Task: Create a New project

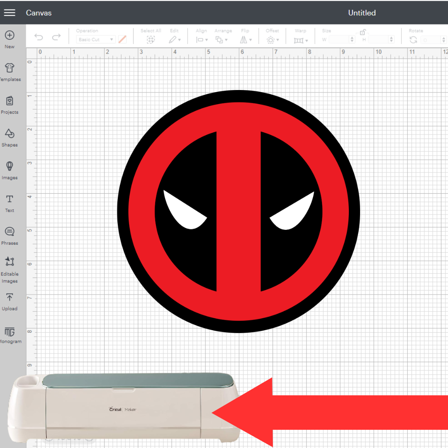Action: (10, 39)
